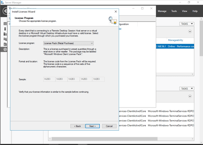Cancel the Install Licenses Wizard
203x145 pixels.
[x=109, y=126]
